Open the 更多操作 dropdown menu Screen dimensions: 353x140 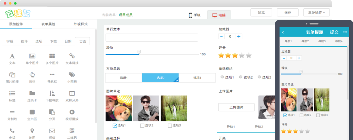[x=316, y=12]
